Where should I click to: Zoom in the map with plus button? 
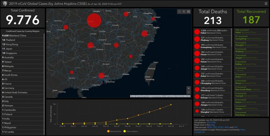pos(189,88)
